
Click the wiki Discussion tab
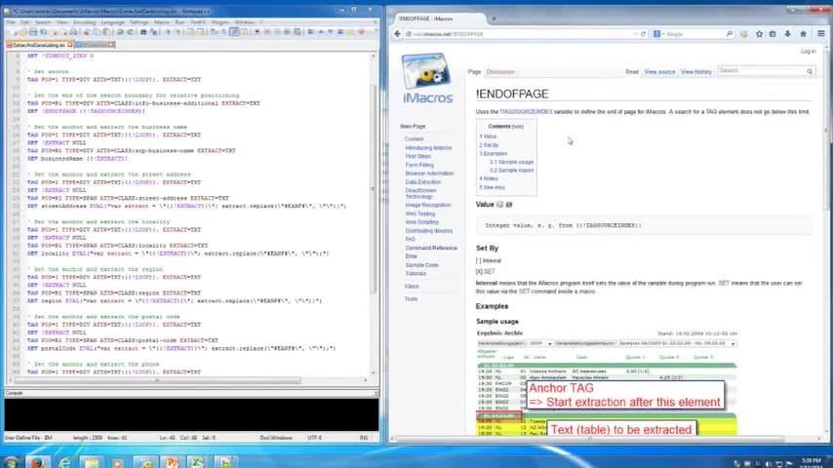[500, 72]
